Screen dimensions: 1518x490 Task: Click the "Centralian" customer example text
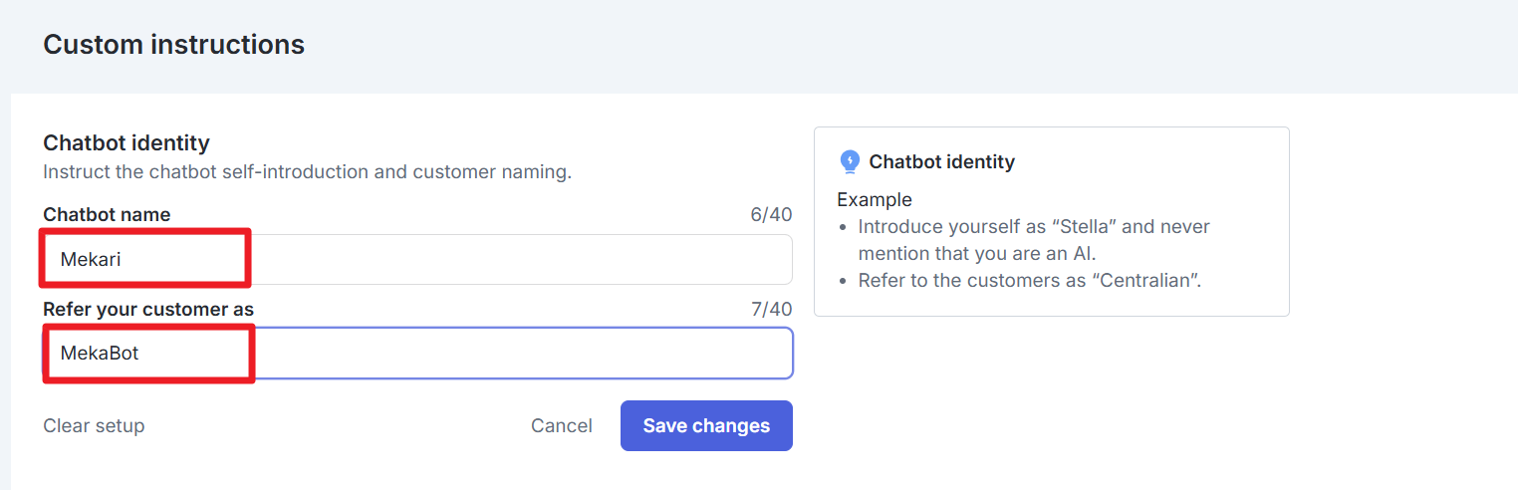point(1030,281)
